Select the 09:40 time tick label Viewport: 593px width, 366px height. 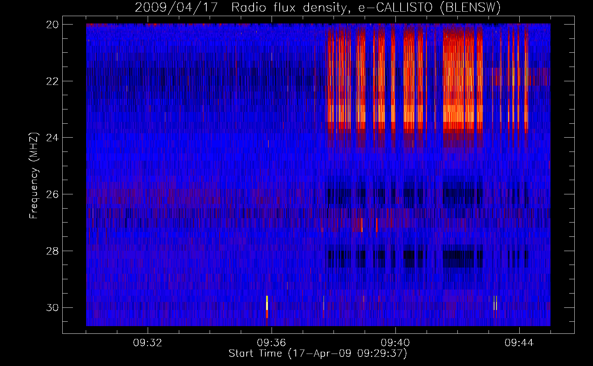395,343
